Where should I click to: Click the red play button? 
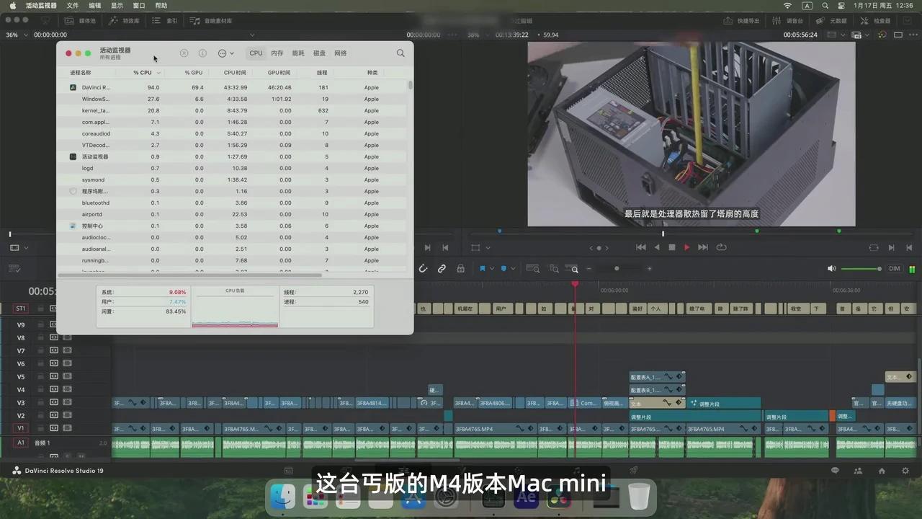(x=686, y=247)
